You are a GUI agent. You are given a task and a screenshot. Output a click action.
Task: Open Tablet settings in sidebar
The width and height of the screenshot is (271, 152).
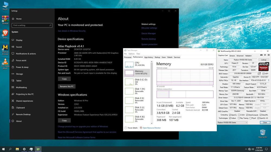pyautogui.click(x=19, y=80)
